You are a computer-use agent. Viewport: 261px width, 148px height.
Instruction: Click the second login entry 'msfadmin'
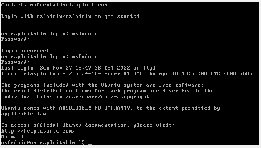pyautogui.click(x=85, y=57)
